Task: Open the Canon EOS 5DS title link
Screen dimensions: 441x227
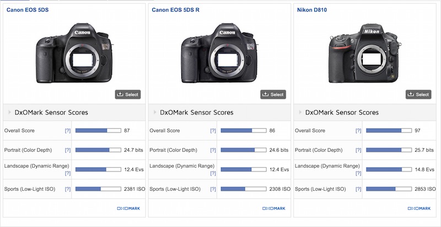Action: [x=28, y=10]
